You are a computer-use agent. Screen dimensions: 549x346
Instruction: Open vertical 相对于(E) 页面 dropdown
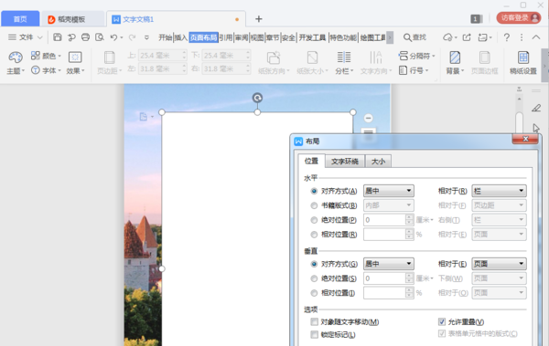coord(499,264)
